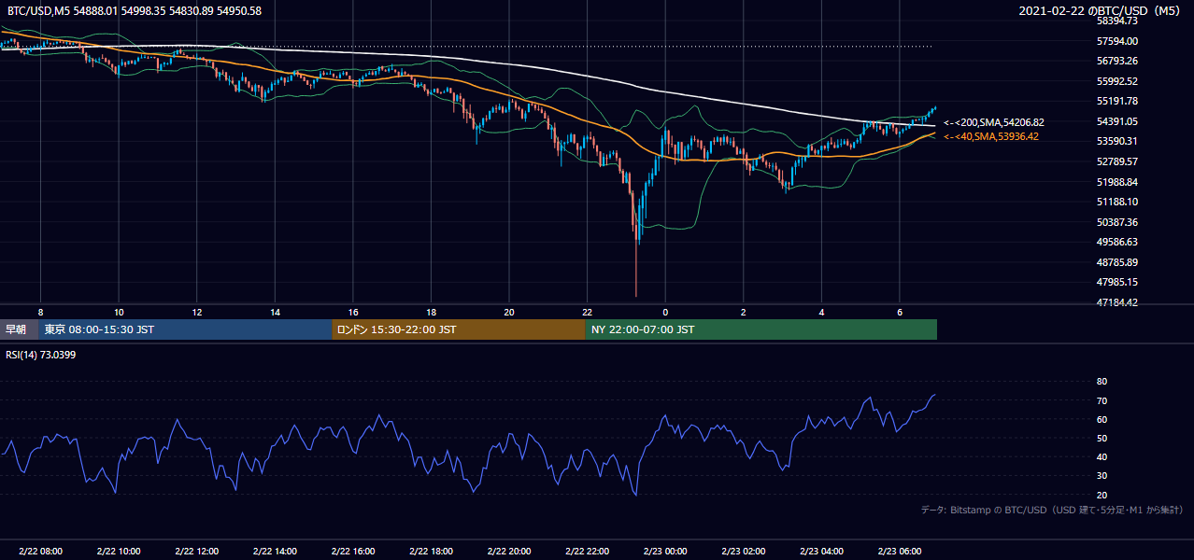This screenshot has height=560, width=1194.
Task: Click price axis label 47985.15
Action: 1117,282
